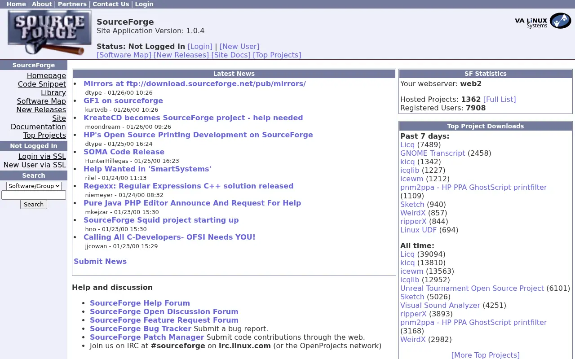Open the SourceForge Feature Request Forum link
575x359 pixels.
click(164, 320)
